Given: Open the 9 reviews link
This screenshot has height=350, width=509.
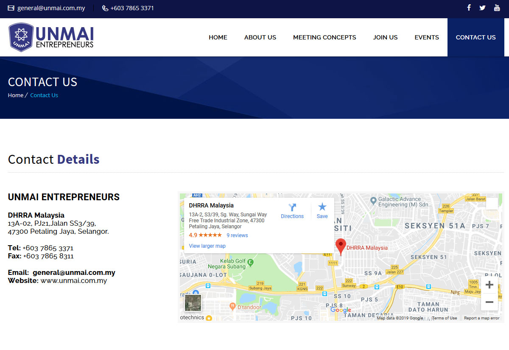Looking at the screenshot, I should pyautogui.click(x=237, y=235).
